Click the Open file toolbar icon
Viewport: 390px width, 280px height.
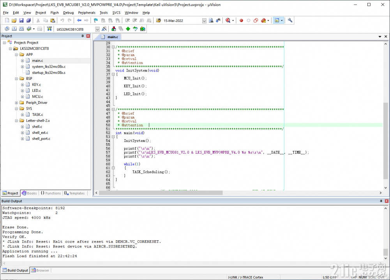coord(14,21)
